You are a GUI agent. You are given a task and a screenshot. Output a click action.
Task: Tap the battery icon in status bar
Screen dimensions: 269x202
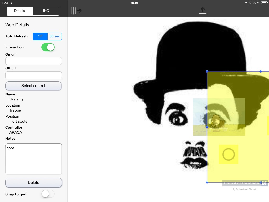264,3
